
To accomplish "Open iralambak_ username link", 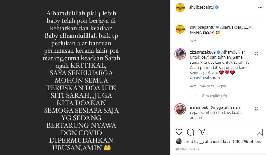I will pos(200,107).
